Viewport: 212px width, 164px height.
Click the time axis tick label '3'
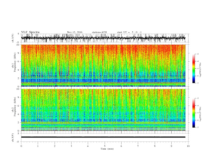tap(71, 146)
